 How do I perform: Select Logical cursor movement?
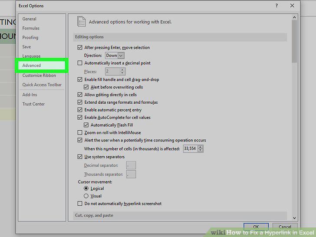(x=86, y=188)
